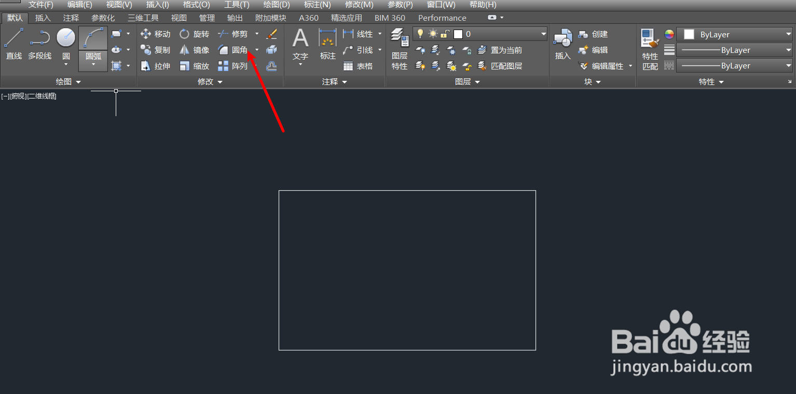Screen dimensions: 796x394
Task: Click the 标注 (Dimension) tool
Action: coord(328,45)
